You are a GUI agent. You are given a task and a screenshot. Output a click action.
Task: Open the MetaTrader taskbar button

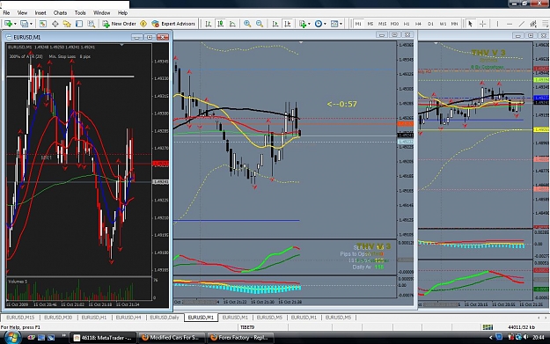(103, 338)
